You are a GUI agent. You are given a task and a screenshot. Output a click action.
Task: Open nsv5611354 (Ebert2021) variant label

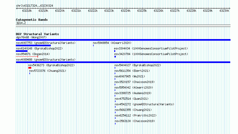[x=132, y=71]
